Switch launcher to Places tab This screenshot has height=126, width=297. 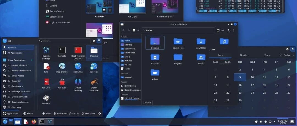pos(28,114)
